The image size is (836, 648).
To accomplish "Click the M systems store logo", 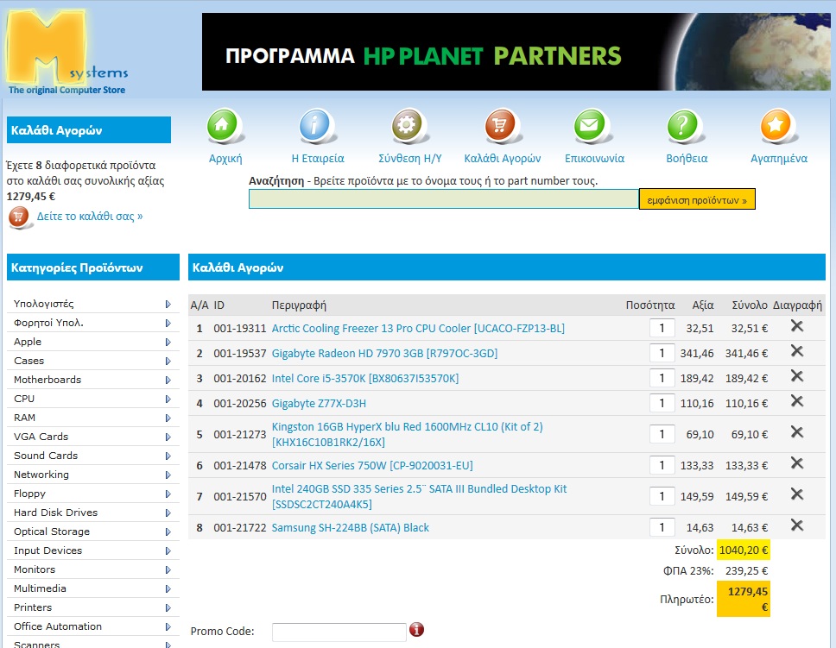I will 66,53.
